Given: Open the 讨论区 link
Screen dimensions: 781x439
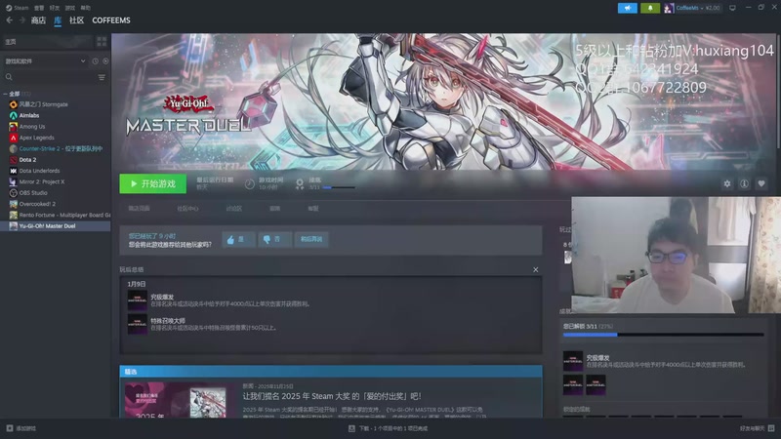Looking at the screenshot, I should [234, 209].
